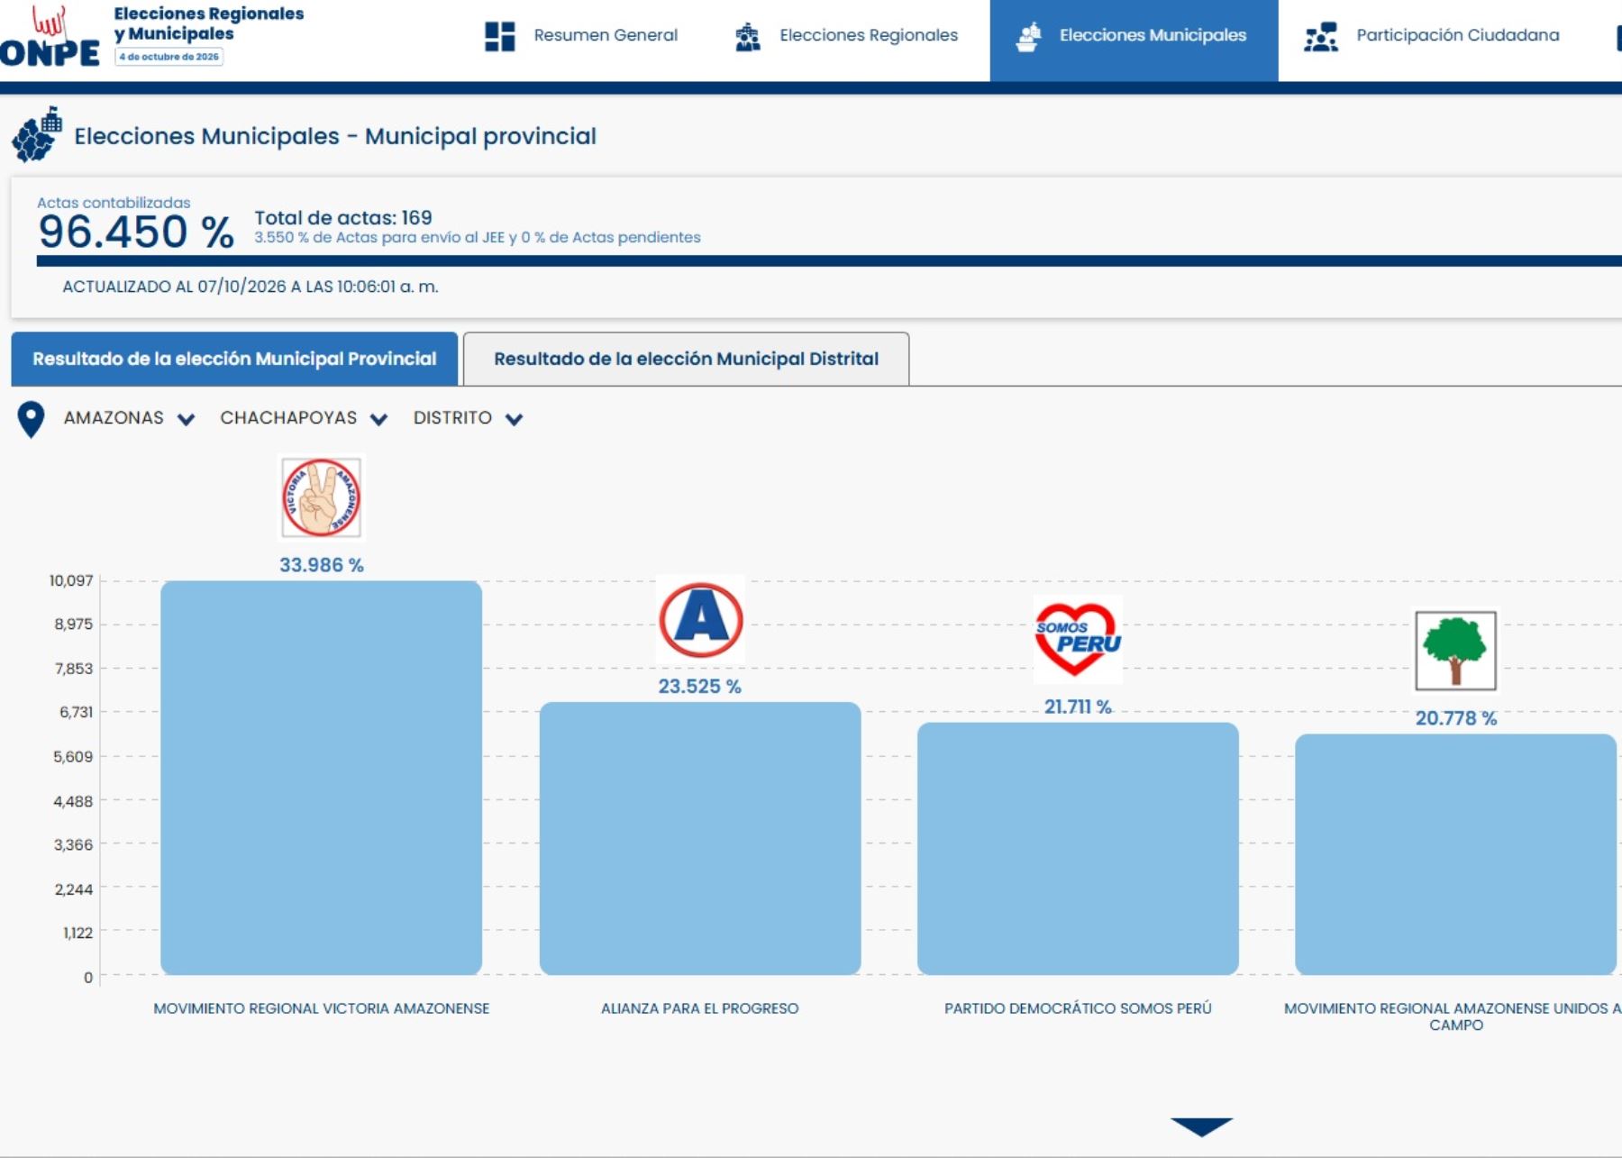Click the 20.778 % label
Image resolution: width=1622 pixels, height=1158 pixels.
coord(1456,718)
